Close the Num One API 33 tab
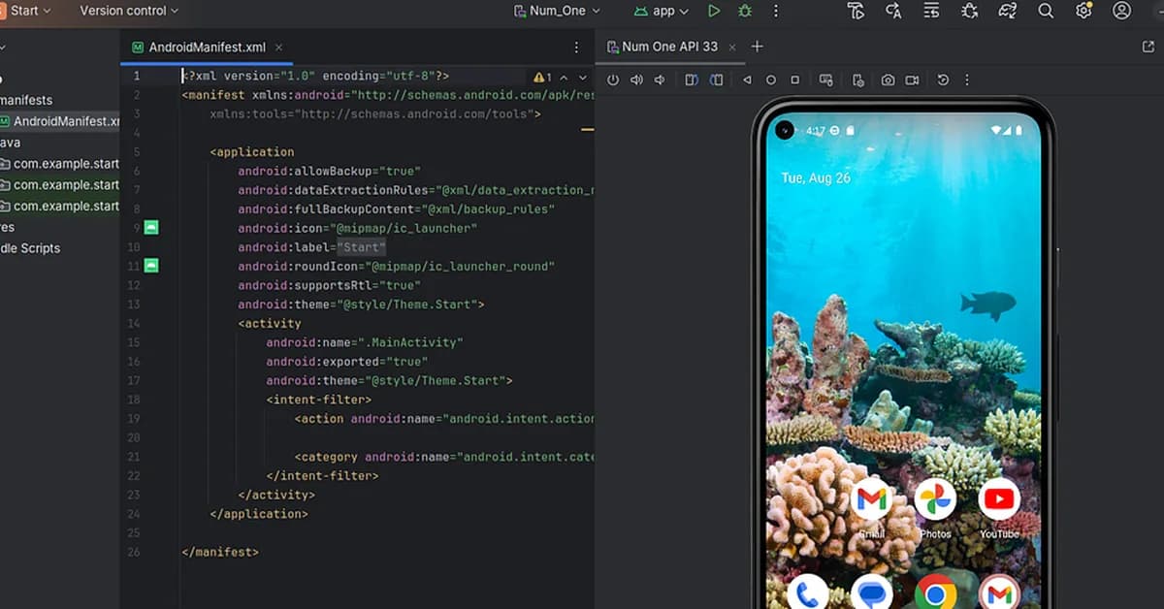The image size is (1164, 609). pyautogui.click(x=732, y=47)
